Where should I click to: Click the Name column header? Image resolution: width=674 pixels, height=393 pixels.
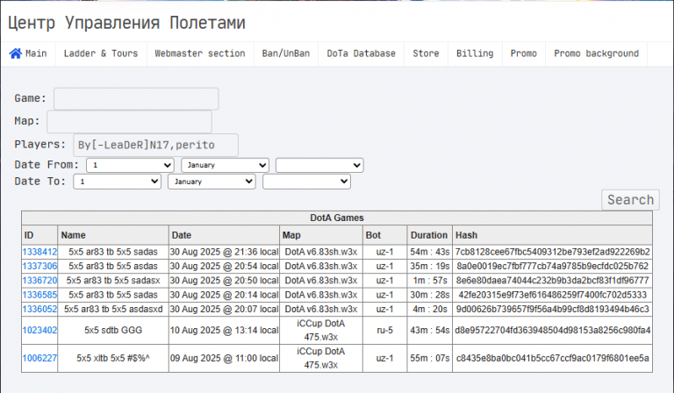(113, 235)
